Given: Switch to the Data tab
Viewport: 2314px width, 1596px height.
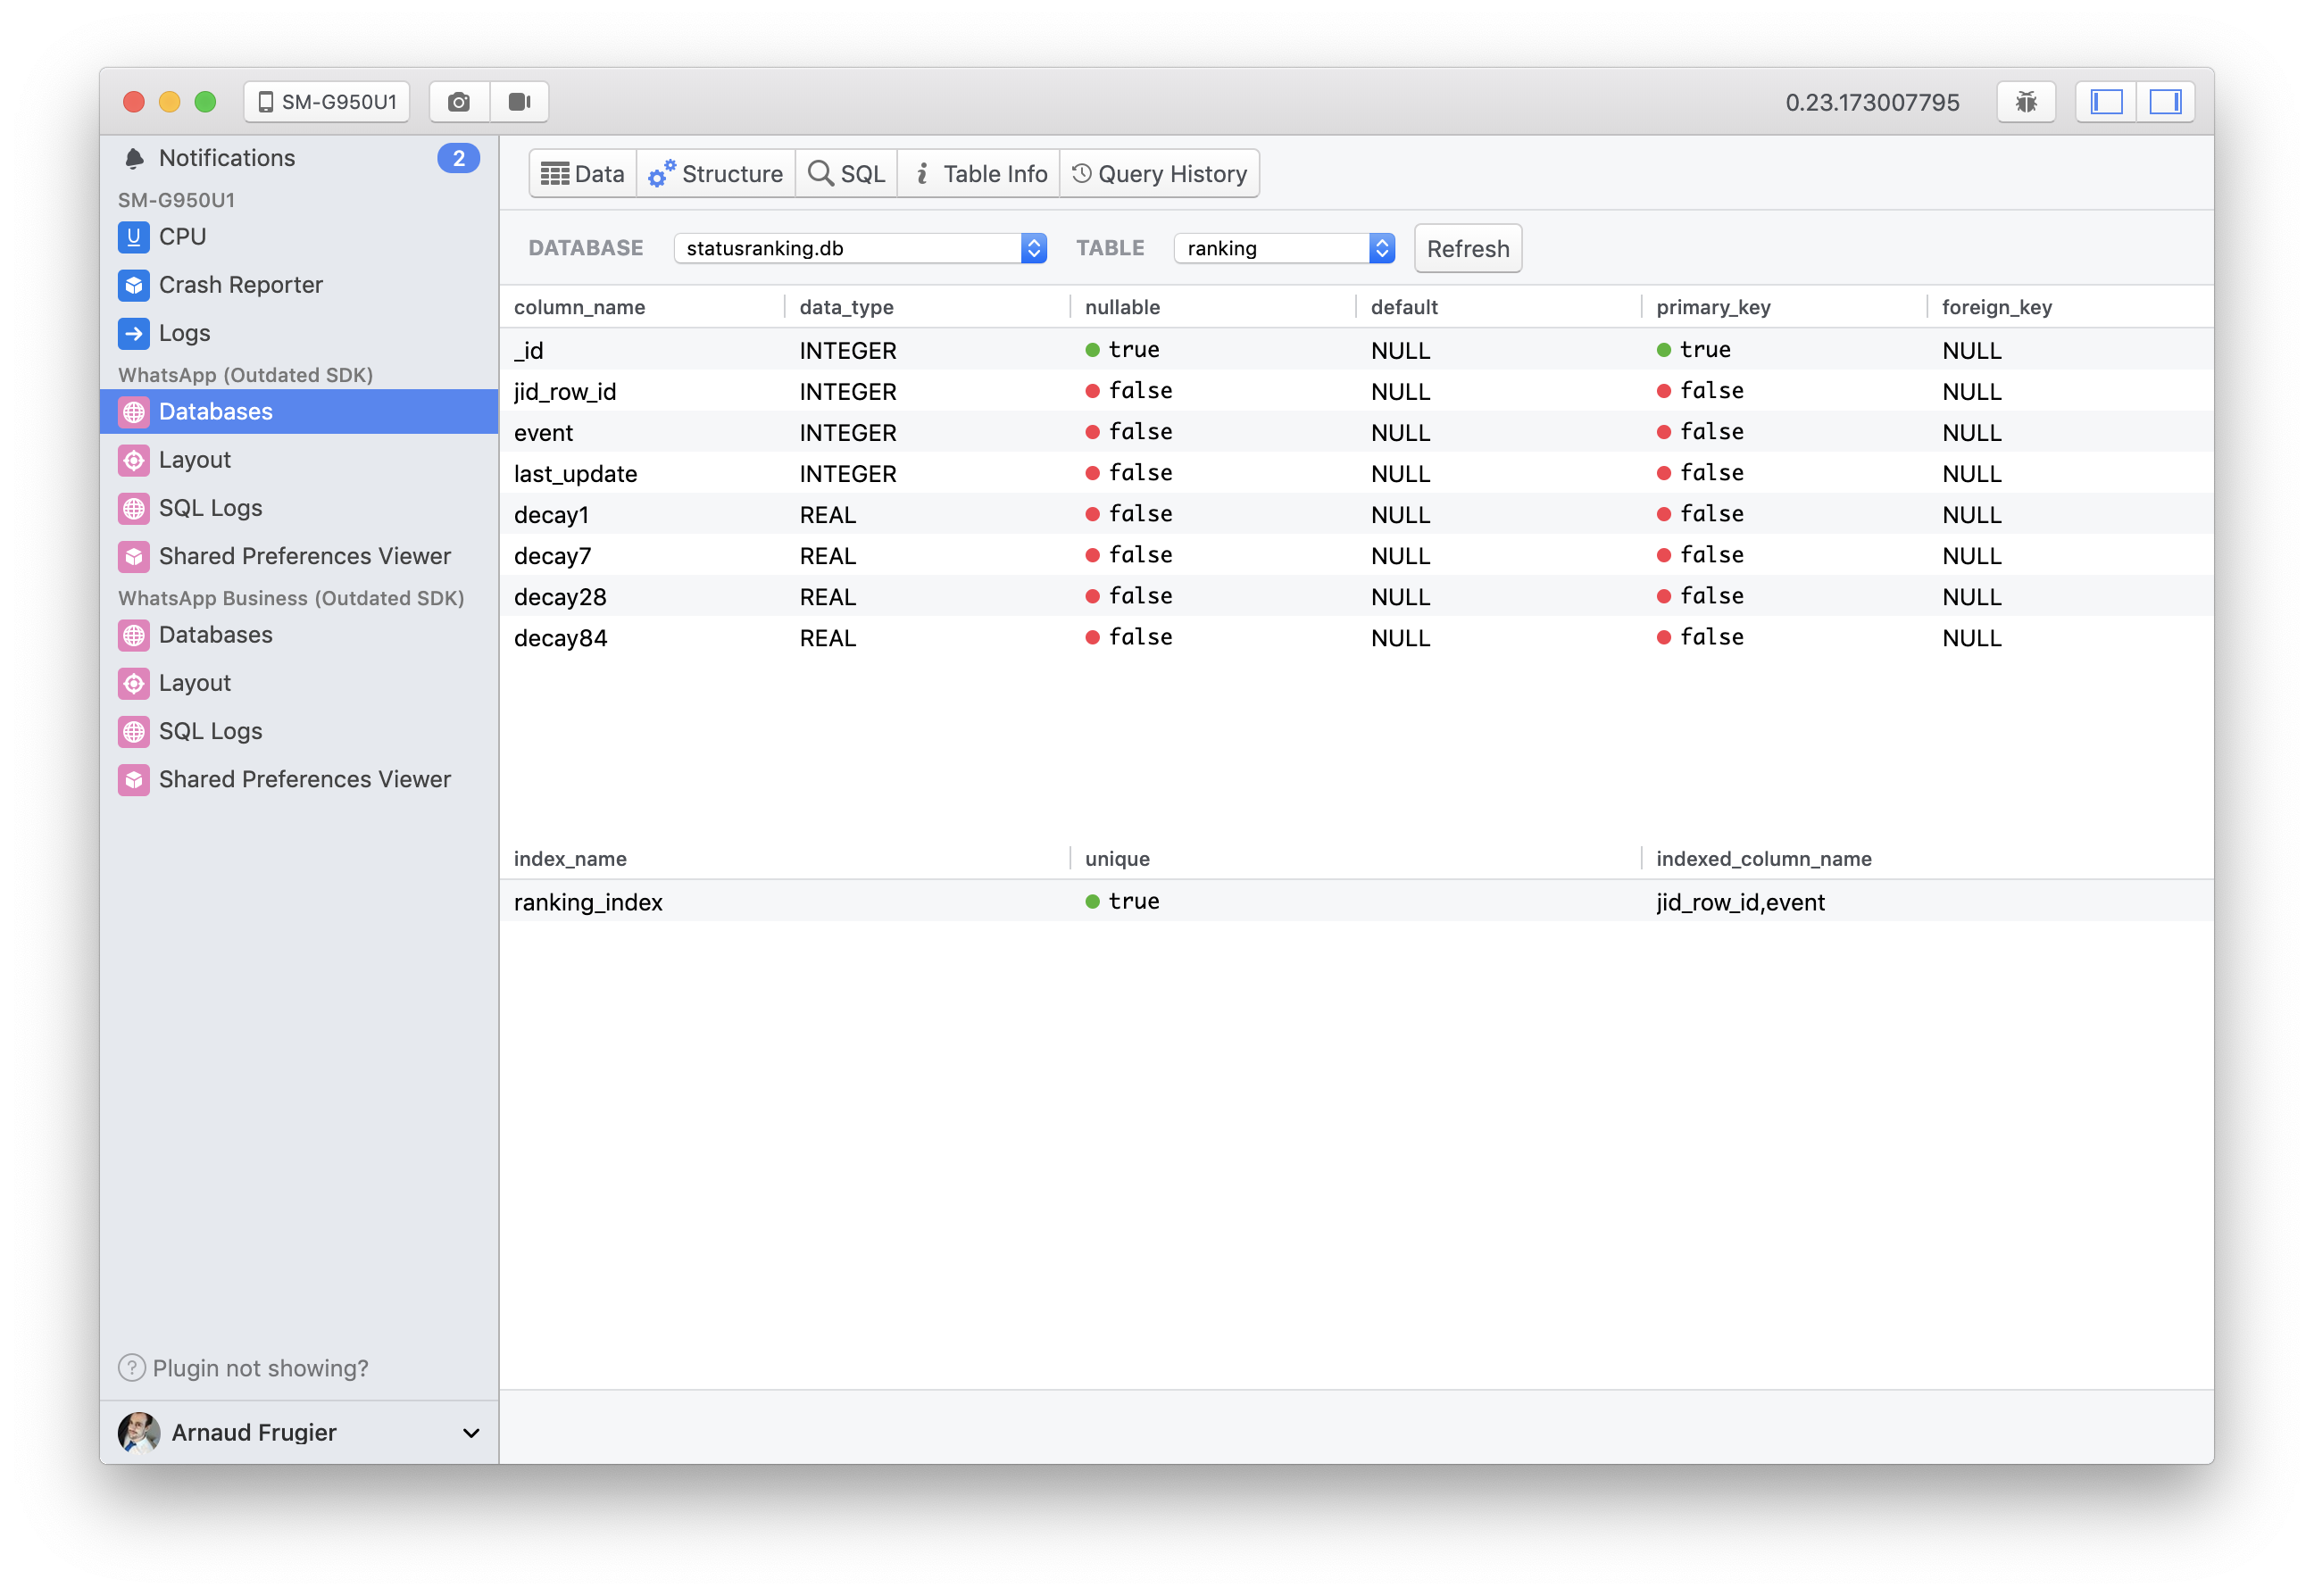Looking at the screenshot, I should [x=582, y=172].
